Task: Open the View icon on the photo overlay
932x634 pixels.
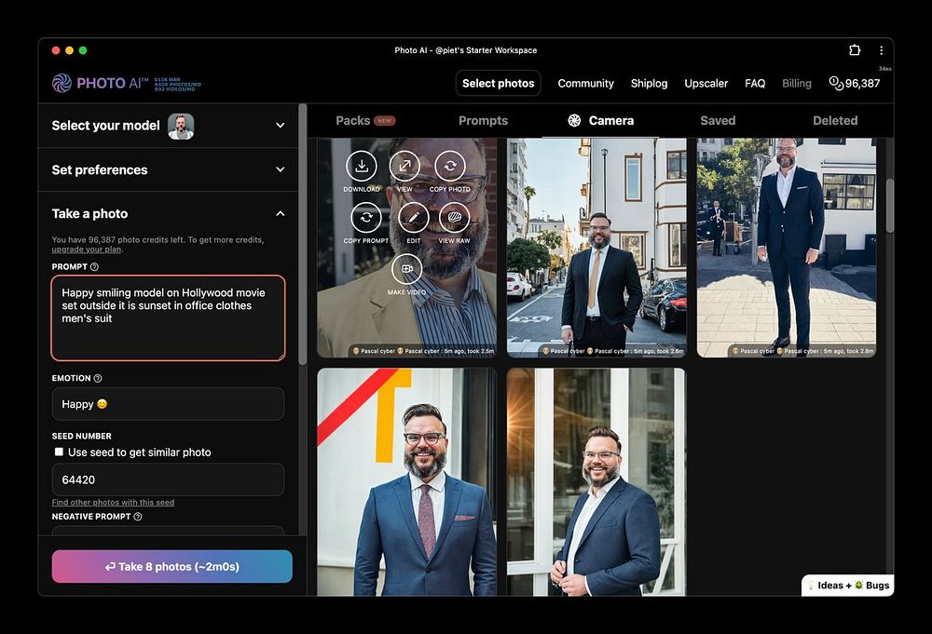Action: tap(404, 167)
